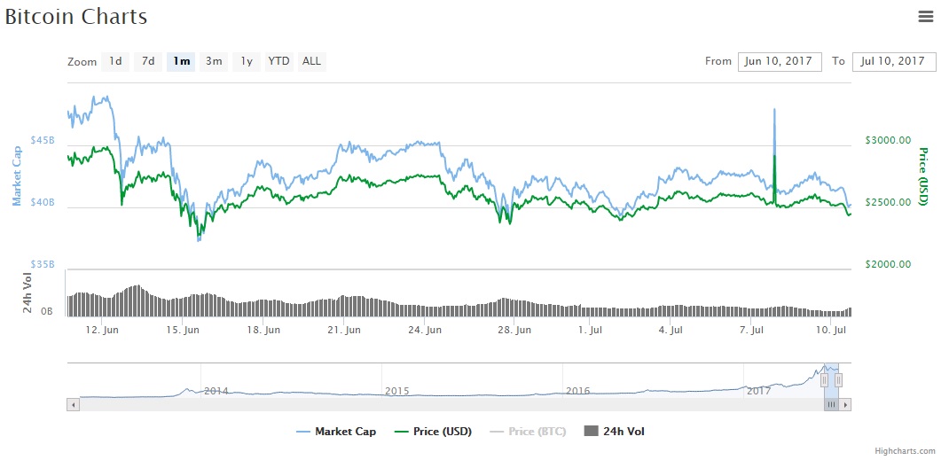Choose the 1y zoom range
949x460 pixels.
247,61
